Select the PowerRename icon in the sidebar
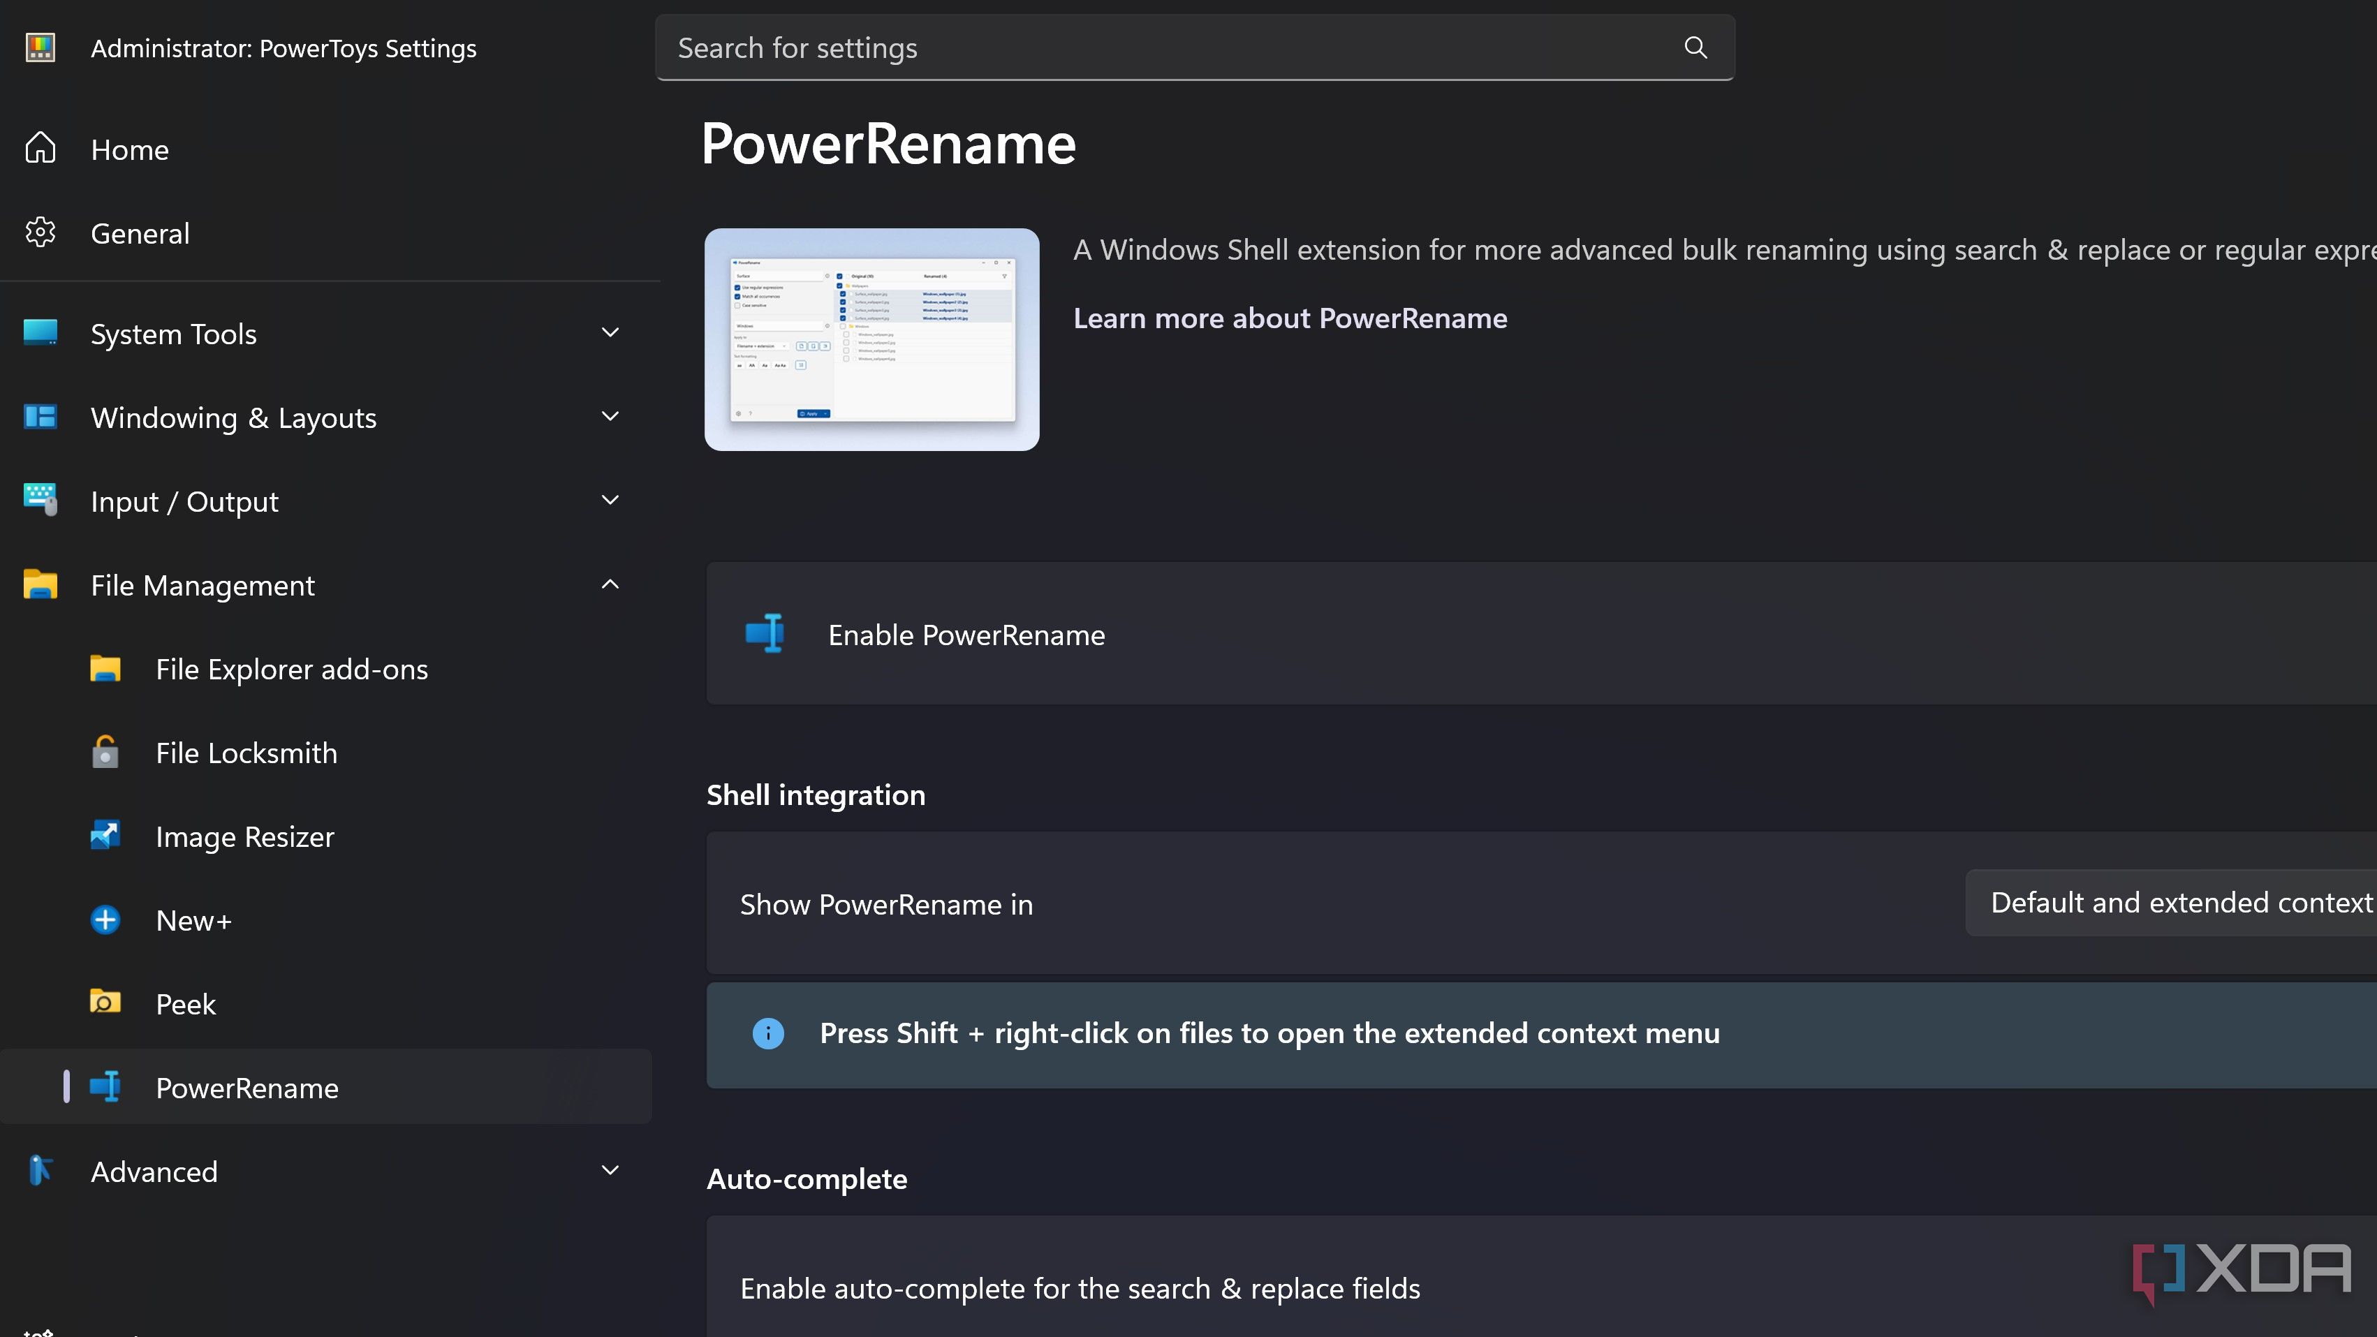The width and height of the screenshot is (2377, 1337). point(104,1087)
